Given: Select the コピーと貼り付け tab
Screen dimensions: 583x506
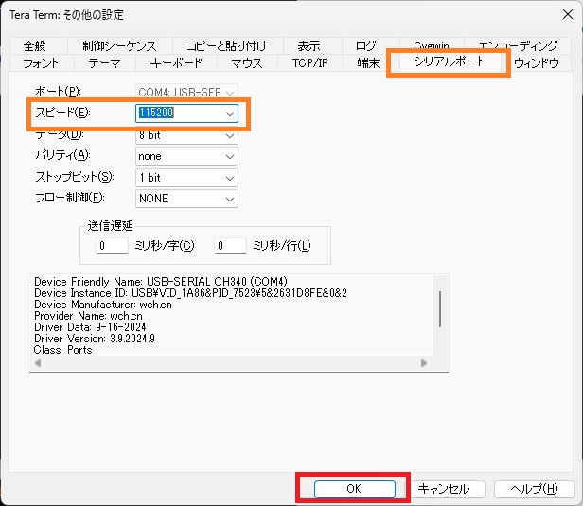Looking at the screenshot, I should [x=226, y=46].
